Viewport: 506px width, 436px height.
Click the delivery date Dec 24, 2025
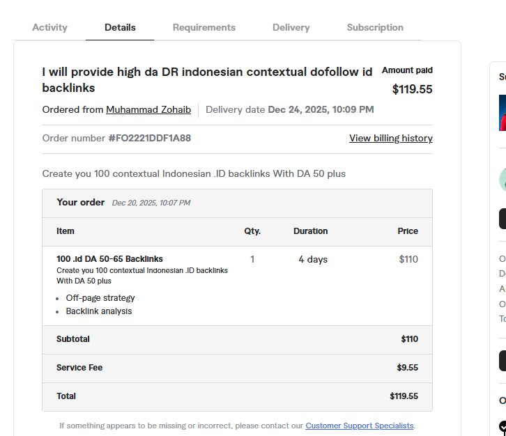coord(321,110)
